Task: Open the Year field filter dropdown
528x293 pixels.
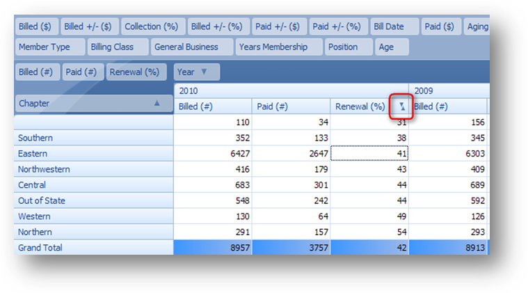Action: tap(204, 72)
